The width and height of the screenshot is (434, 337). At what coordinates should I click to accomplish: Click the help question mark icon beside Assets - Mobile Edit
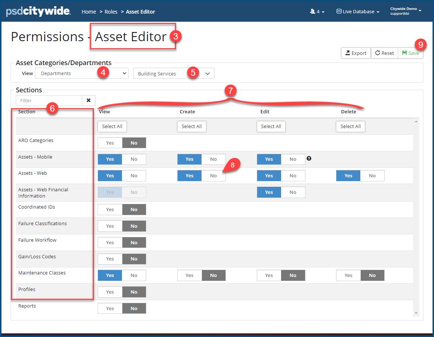click(x=309, y=159)
